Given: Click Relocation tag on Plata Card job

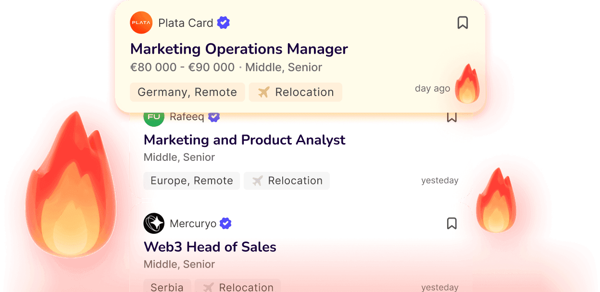Looking at the screenshot, I should coord(295,92).
